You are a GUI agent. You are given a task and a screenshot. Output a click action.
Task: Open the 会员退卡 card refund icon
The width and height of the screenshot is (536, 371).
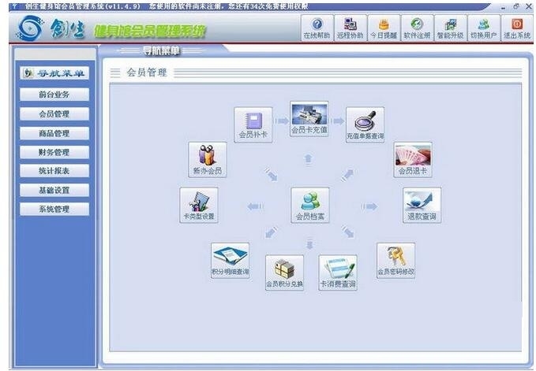[x=413, y=160]
